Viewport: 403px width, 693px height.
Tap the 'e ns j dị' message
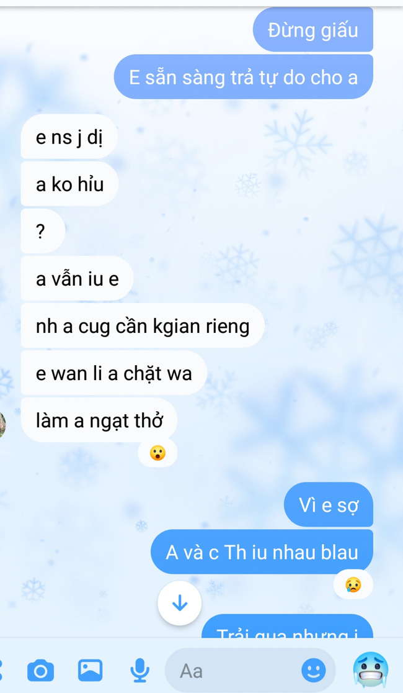point(69,137)
